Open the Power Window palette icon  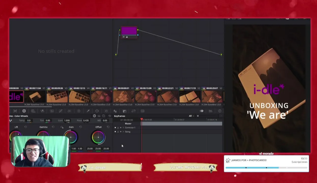point(97,111)
